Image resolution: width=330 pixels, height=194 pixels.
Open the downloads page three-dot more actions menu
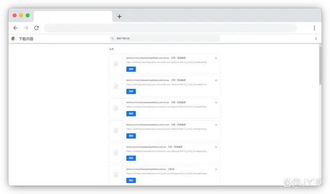316,39
